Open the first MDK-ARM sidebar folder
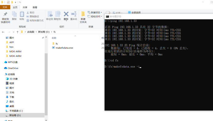Viewport: 213px width, 121px height. pyautogui.click(x=14, y=52)
